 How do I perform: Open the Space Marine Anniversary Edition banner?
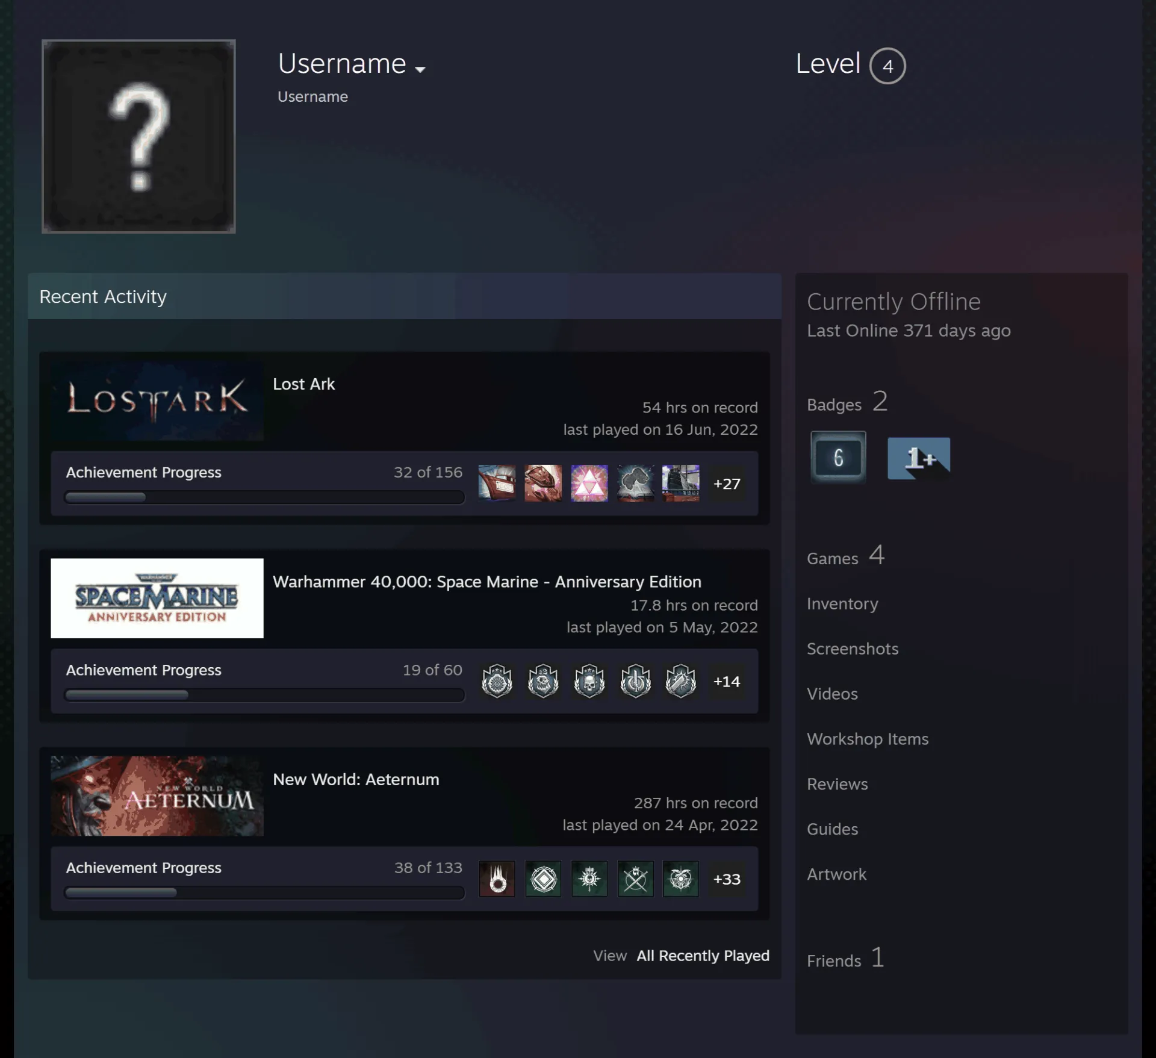[157, 598]
